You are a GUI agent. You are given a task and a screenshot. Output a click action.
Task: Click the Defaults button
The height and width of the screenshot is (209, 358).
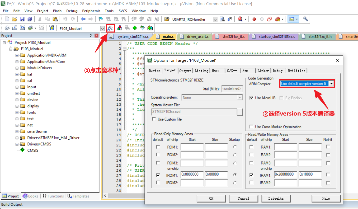[x=276, y=199]
